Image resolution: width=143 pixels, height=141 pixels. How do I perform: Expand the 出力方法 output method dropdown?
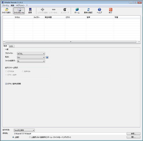pos(24,130)
